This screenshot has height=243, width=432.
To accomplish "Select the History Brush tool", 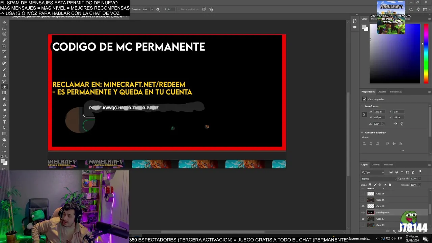I will point(4,81).
